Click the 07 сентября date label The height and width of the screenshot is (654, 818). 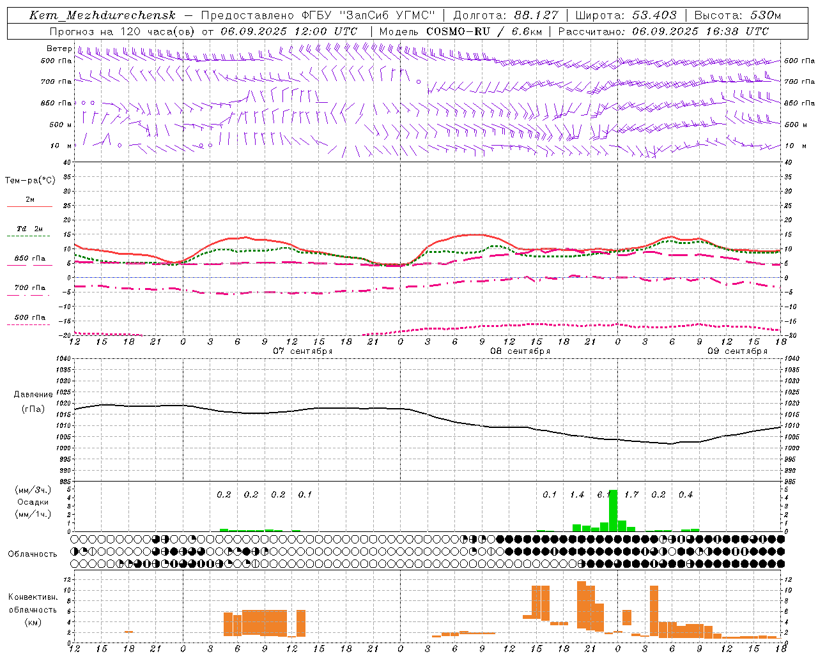coord(303,351)
